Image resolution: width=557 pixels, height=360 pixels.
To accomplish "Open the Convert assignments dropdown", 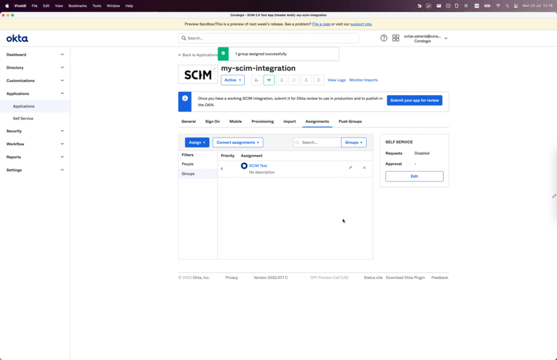I will (238, 142).
